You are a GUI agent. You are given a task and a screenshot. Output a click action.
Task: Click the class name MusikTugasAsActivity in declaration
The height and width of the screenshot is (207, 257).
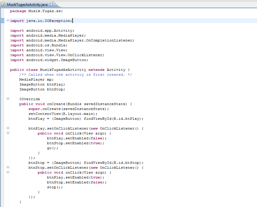coord(63,70)
